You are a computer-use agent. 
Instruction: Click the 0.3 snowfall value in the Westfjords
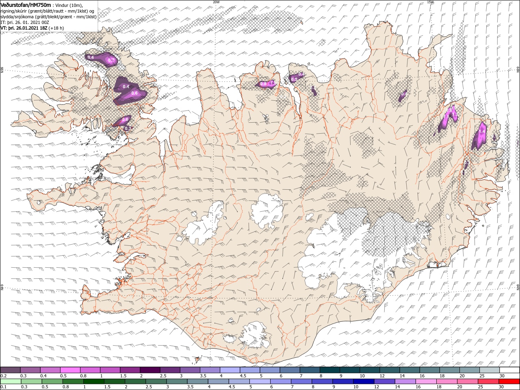(127, 128)
